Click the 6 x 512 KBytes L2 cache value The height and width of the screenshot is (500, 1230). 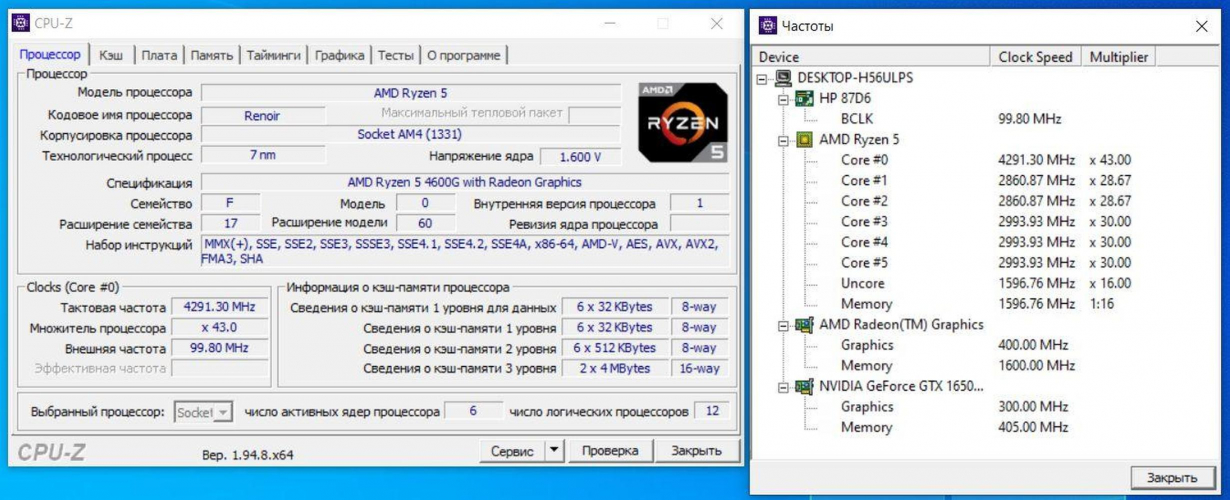(x=615, y=348)
